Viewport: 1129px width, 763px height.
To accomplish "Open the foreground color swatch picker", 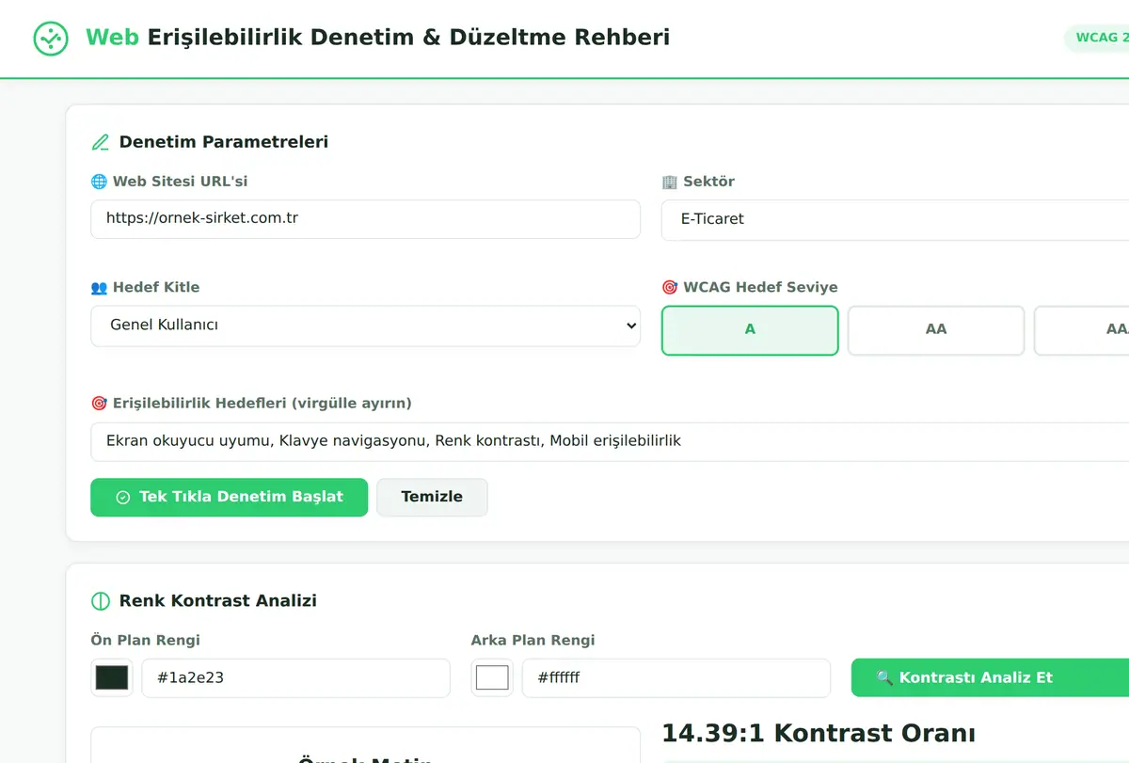I will pyautogui.click(x=112, y=677).
